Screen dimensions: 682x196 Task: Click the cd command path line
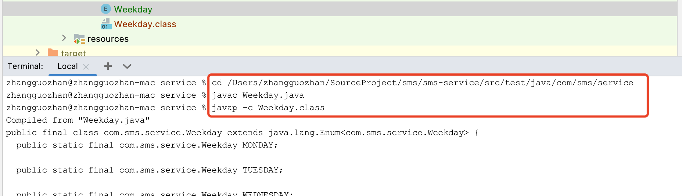(x=422, y=83)
